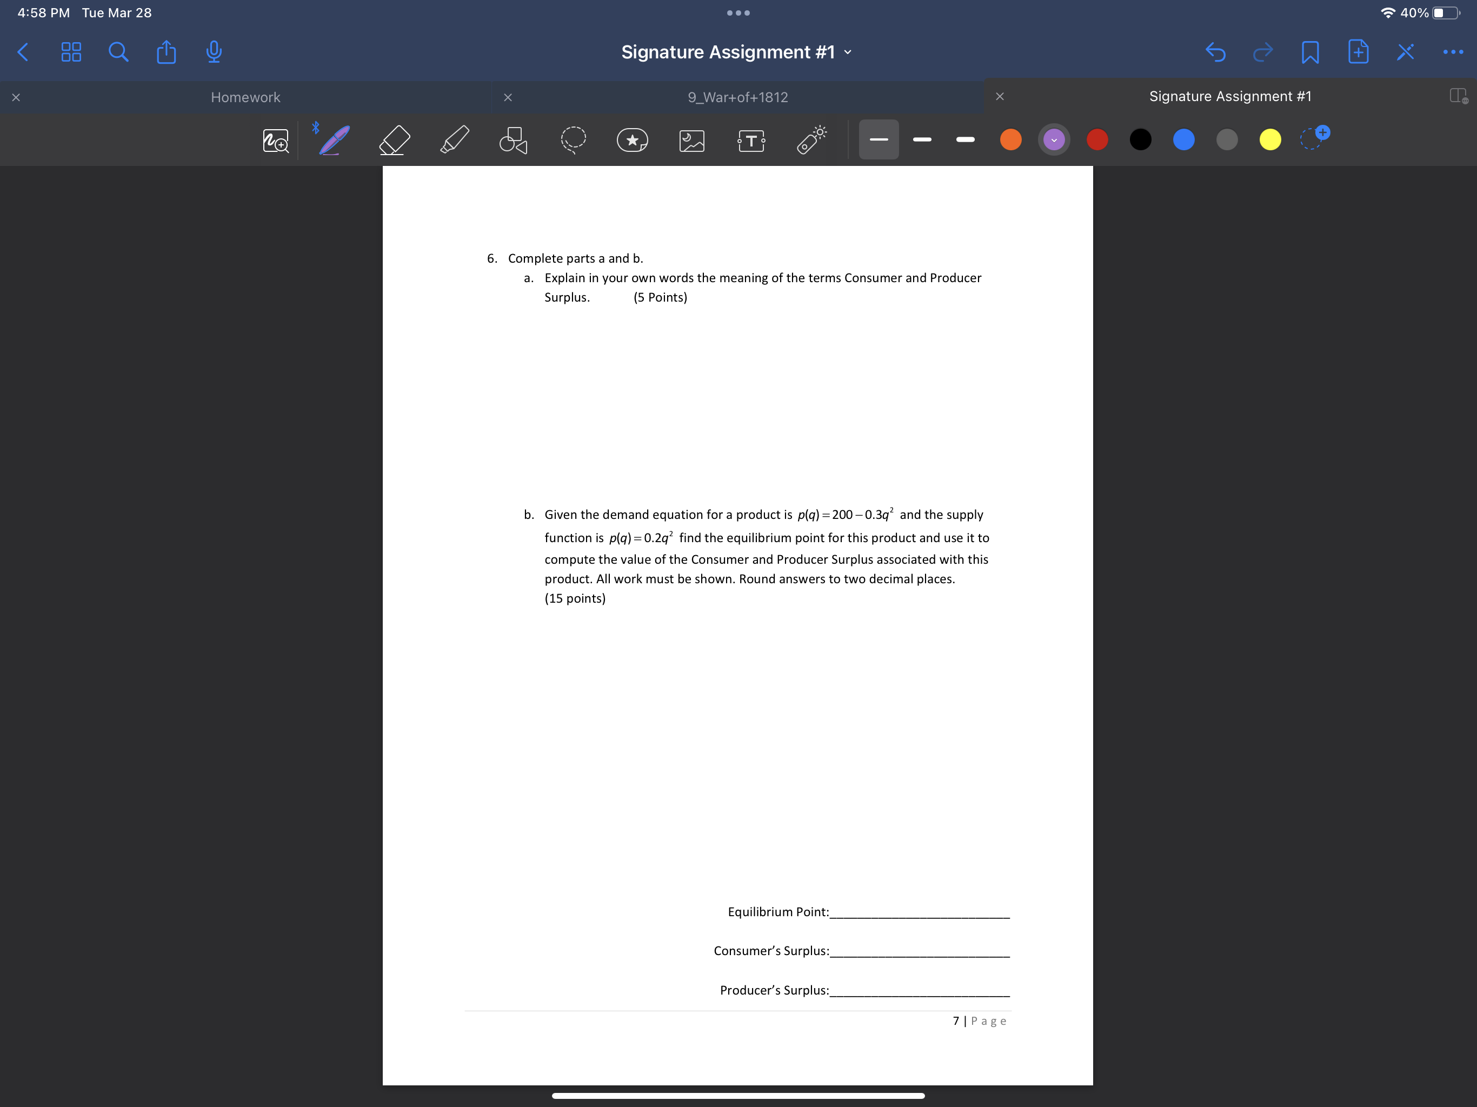Viewport: 1477px width, 1107px height.
Task: Select the Highlighter tool
Action: pyautogui.click(x=454, y=139)
